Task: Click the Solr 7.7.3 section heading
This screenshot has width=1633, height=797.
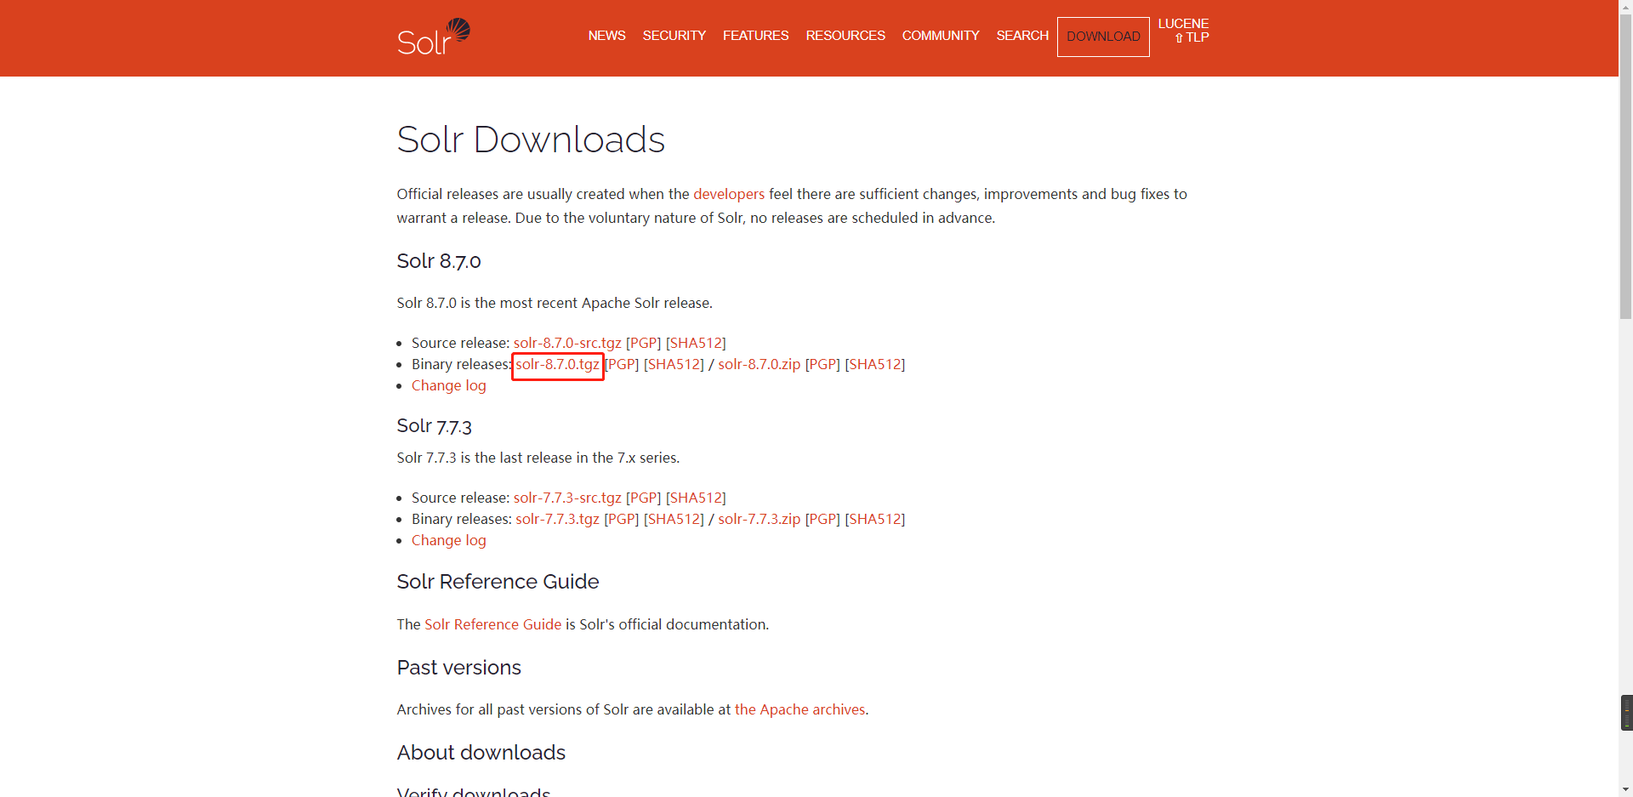Action: (434, 425)
